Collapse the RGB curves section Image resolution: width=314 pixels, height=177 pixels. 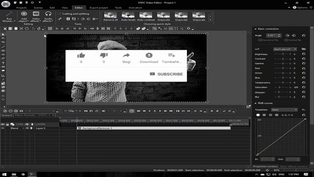tap(255, 103)
